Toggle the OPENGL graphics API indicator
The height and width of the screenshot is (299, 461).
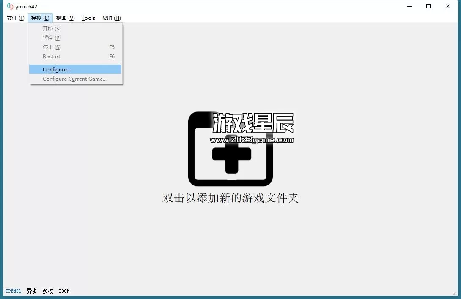tap(14, 291)
